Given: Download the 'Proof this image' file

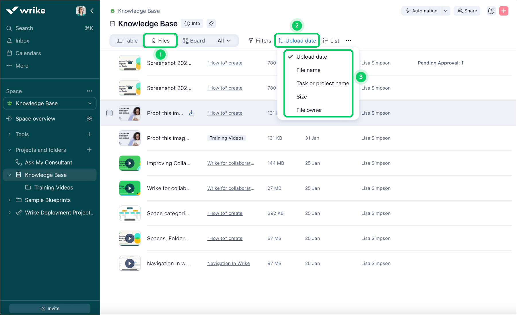Looking at the screenshot, I should click(x=191, y=113).
